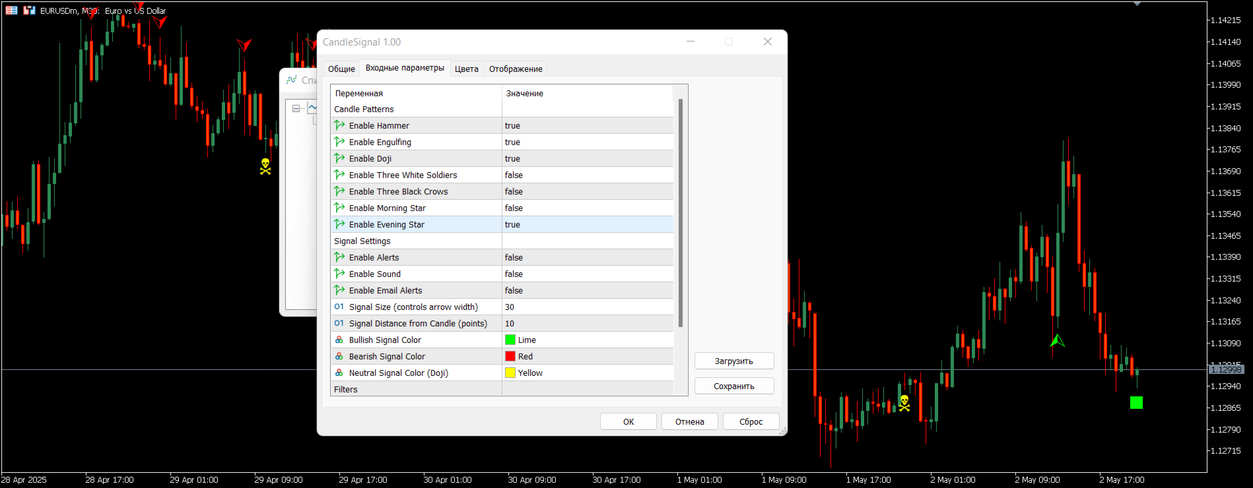1253x488 pixels.
Task: Click the green bullish arrow on chart
Action: (1058, 340)
